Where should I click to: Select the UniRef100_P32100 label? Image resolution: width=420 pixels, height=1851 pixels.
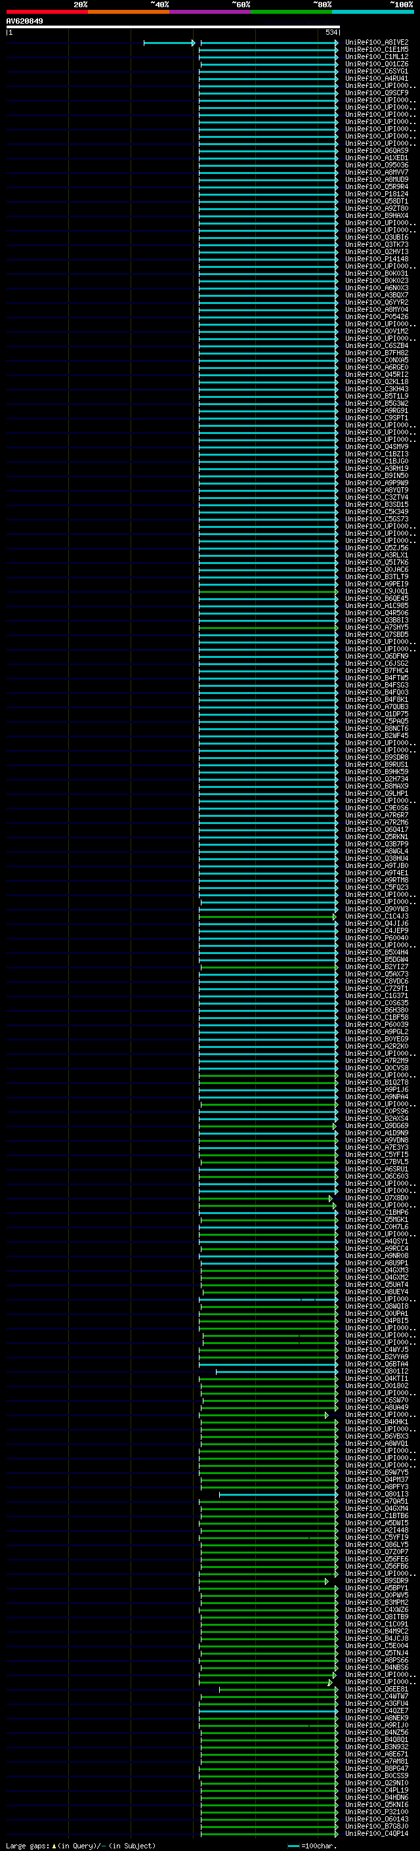pyautogui.click(x=376, y=1812)
